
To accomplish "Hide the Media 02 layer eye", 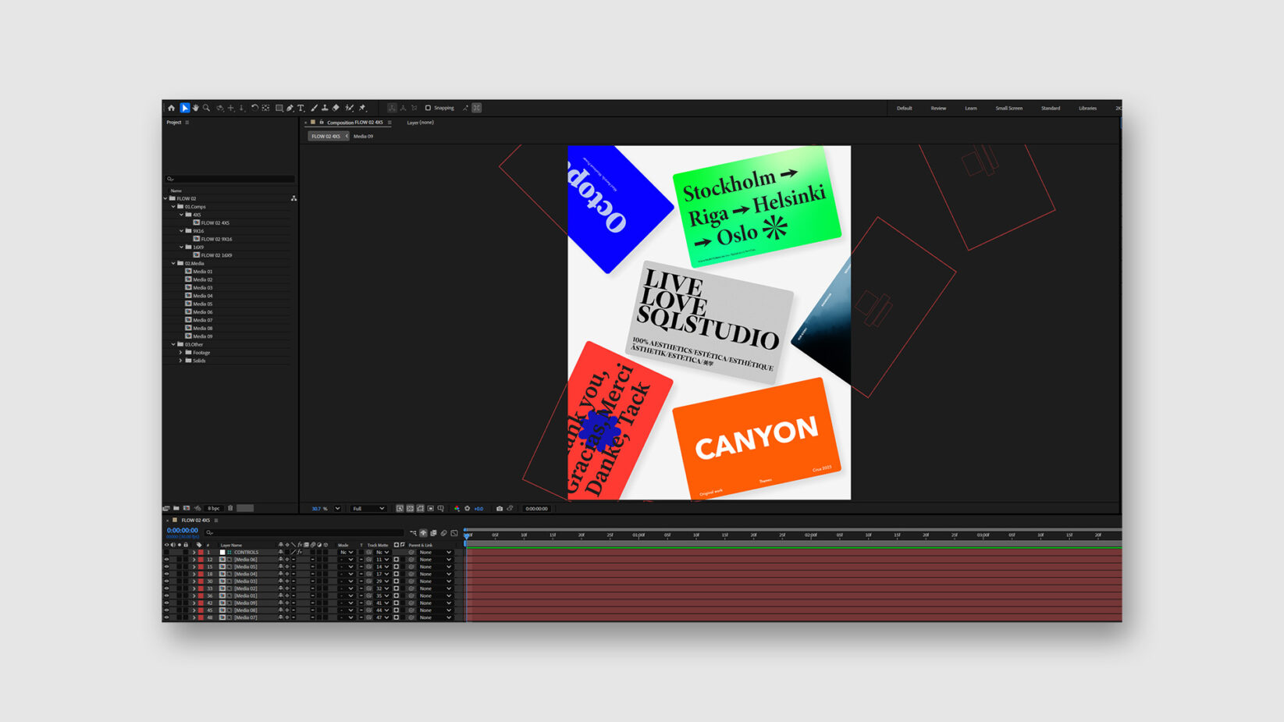I will (166, 589).
